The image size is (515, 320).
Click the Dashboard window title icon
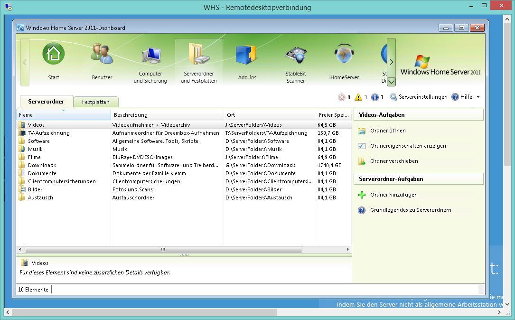click(20, 28)
